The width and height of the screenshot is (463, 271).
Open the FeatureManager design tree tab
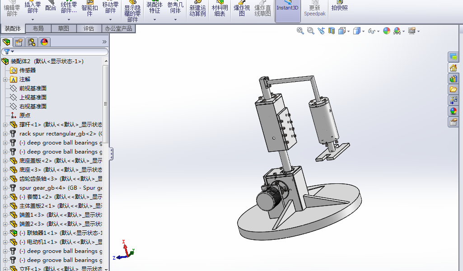[x=6, y=42]
